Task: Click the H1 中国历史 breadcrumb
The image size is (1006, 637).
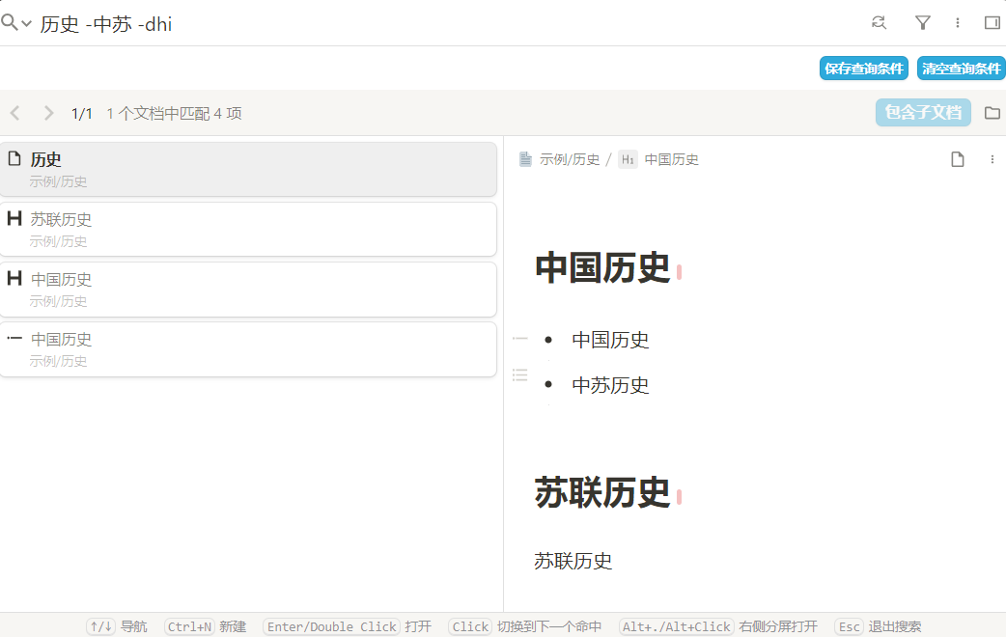Action: (658, 159)
